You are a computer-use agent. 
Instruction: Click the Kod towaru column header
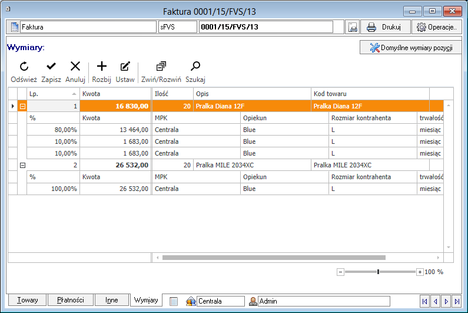(370, 94)
